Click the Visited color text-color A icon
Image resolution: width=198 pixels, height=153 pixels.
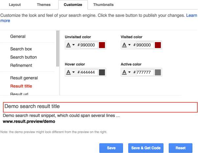click(x=124, y=45)
